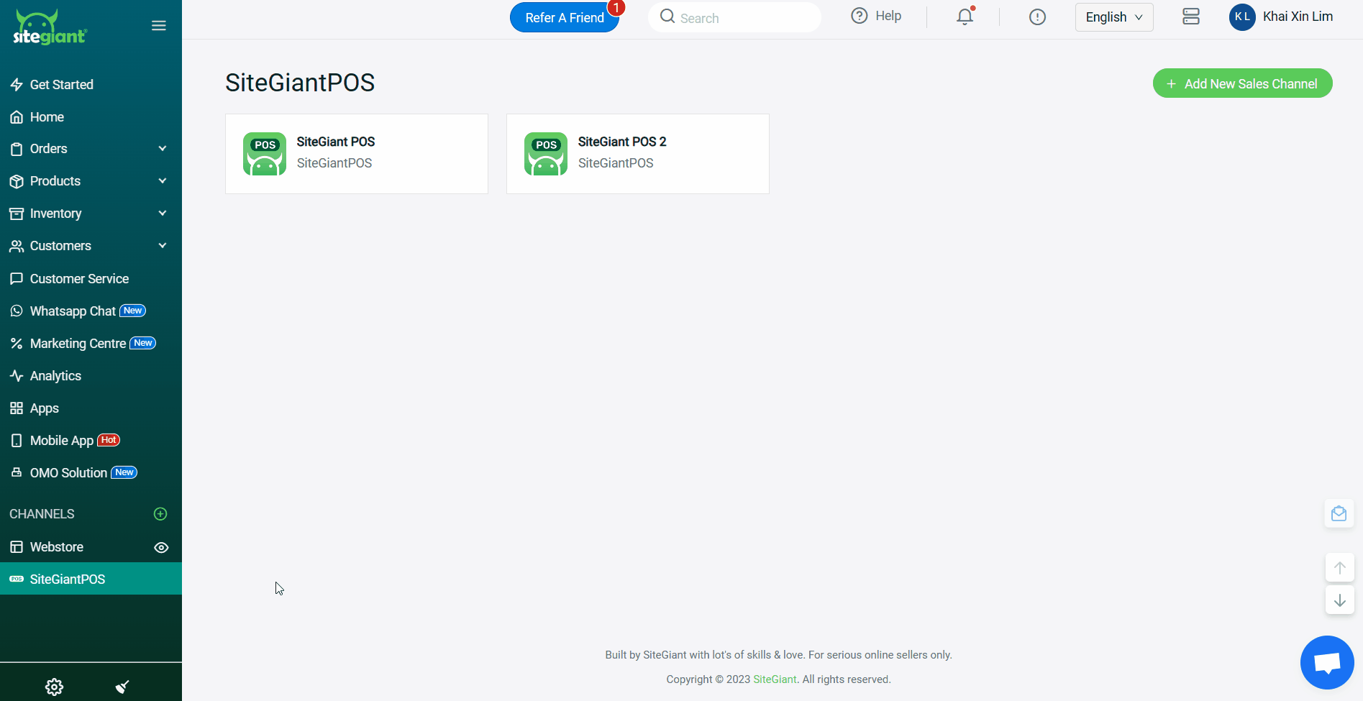This screenshot has height=701, width=1363.
Task: Click the Refer A Friend button
Action: pos(564,18)
